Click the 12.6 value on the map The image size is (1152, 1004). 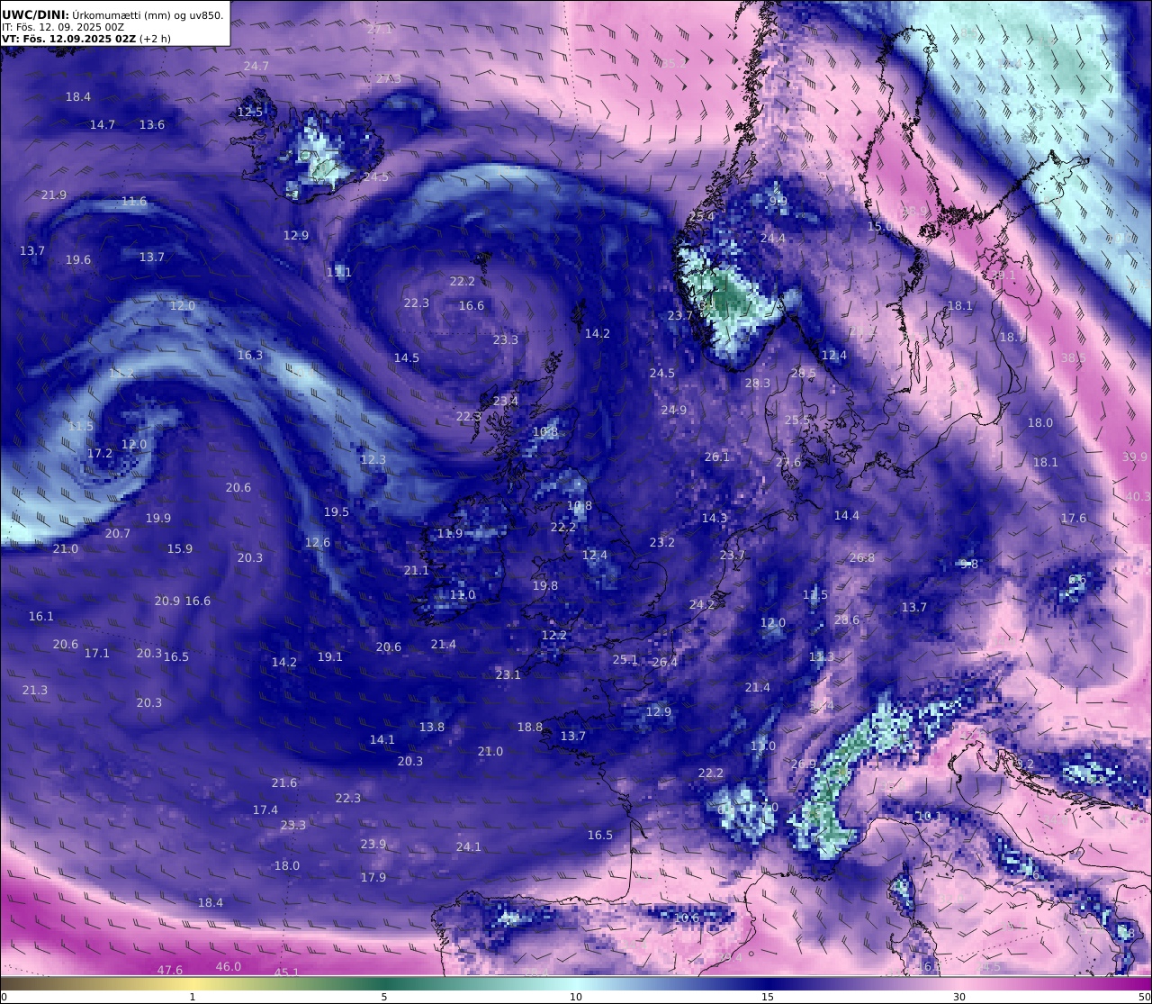click(318, 543)
